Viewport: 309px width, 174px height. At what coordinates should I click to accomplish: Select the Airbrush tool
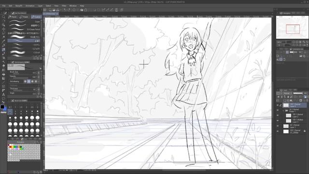click(x=3, y=58)
